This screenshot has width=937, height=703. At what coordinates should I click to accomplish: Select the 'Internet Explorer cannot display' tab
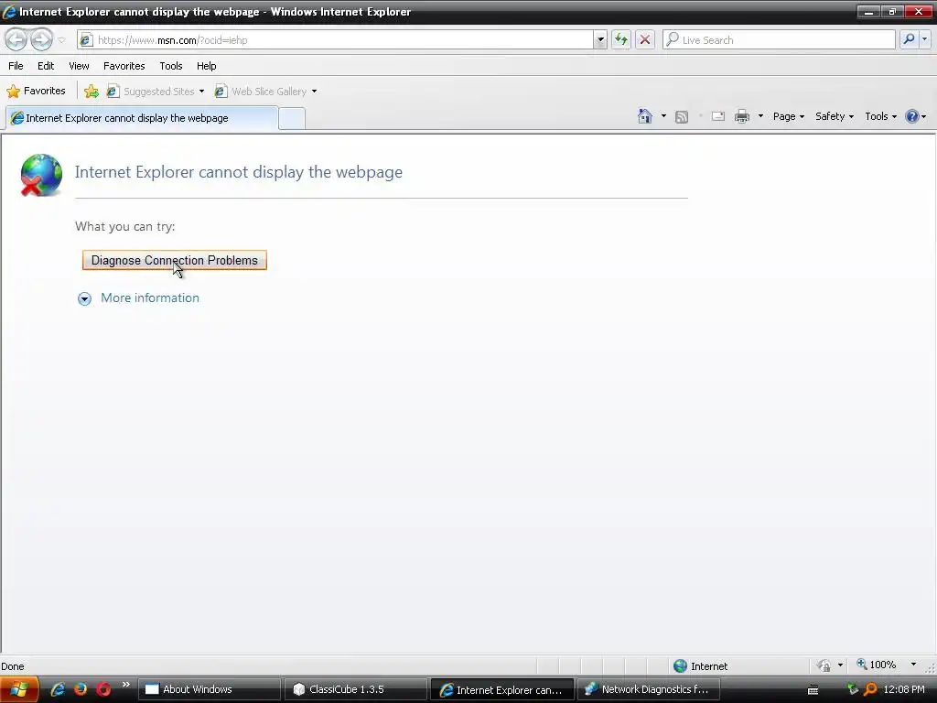click(142, 118)
